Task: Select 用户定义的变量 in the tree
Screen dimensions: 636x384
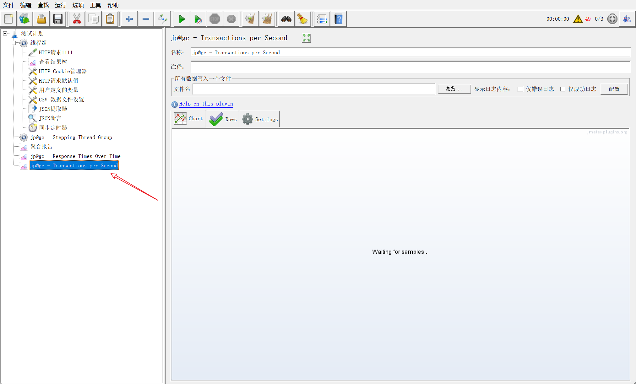Action: tap(58, 90)
